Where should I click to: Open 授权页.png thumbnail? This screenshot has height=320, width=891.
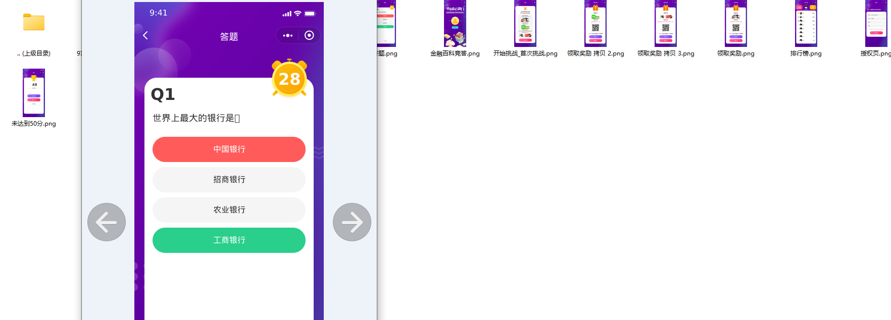[876, 24]
